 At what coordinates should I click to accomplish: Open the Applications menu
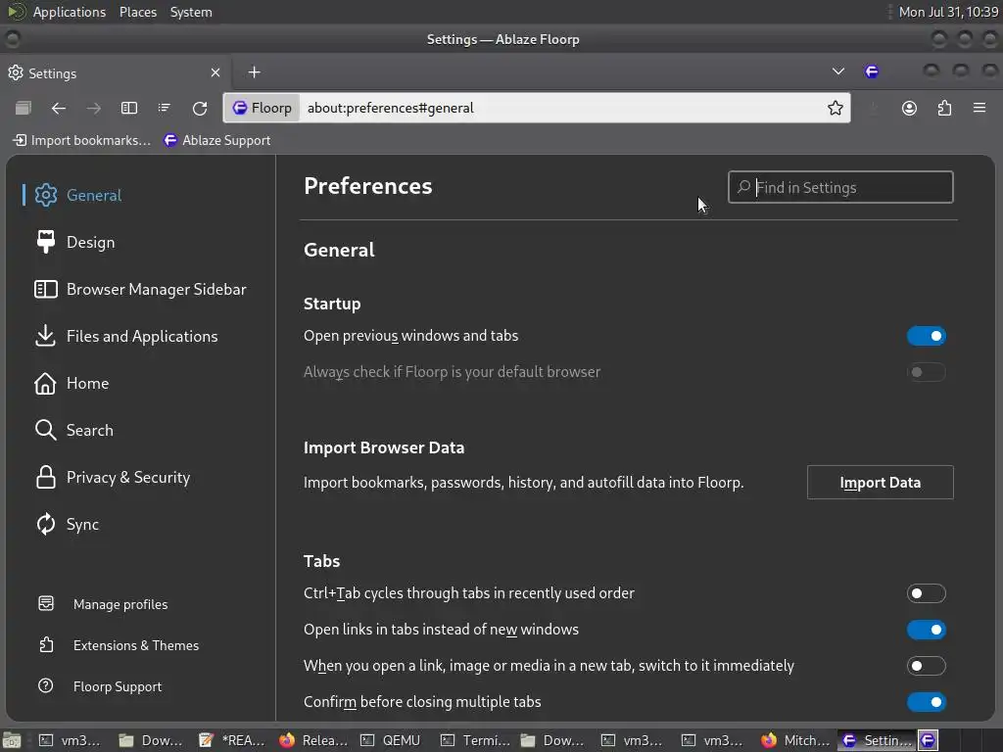pyautogui.click(x=70, y=12)
